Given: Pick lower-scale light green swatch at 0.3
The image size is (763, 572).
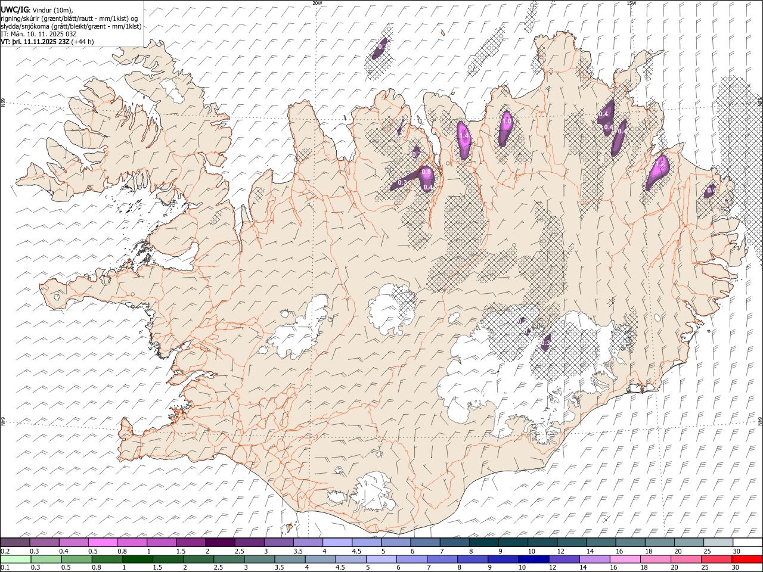Looking at the screenshot, I should (x=46, y=559).
